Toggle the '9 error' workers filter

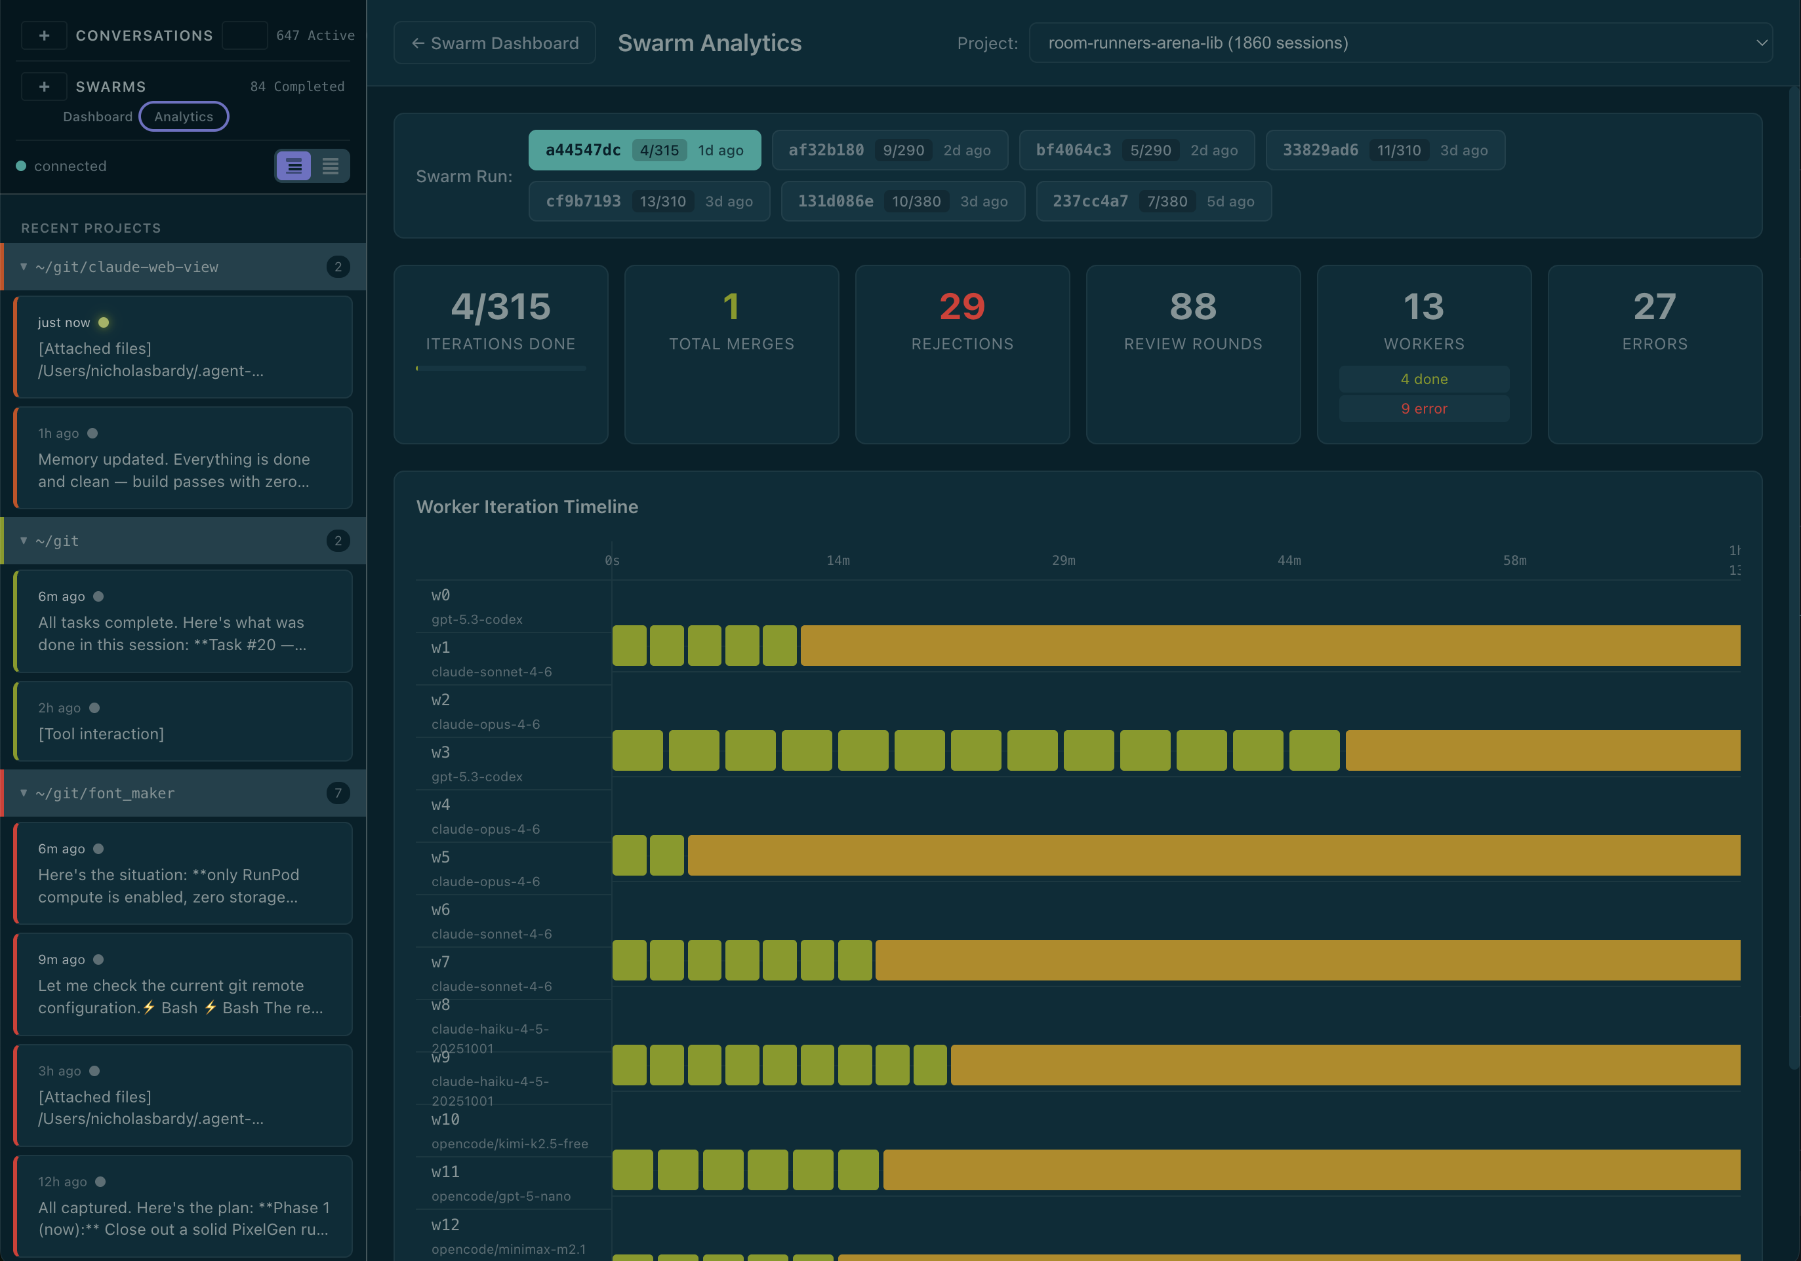(x=1424, y=408)
